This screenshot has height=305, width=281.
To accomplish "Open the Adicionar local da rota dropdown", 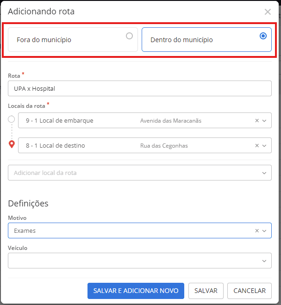I will [x=139, y=173].
